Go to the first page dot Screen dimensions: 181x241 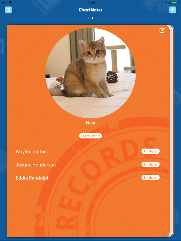(89, 18)
